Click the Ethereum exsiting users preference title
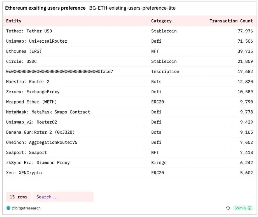 [x=45, y=8]
